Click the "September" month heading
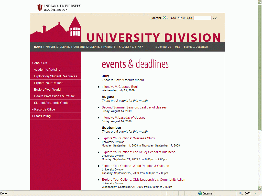 112,128
